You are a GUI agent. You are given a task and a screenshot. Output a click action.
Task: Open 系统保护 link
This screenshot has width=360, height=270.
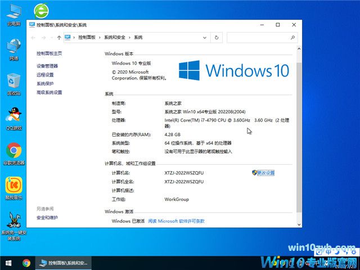click(x=45, y=83)
